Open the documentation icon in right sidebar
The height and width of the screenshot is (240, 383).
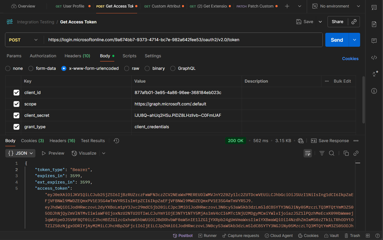point(374,24)
